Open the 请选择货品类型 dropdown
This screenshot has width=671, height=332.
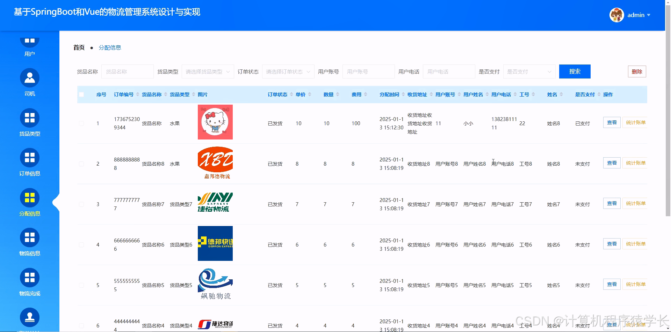pos(208,71)
